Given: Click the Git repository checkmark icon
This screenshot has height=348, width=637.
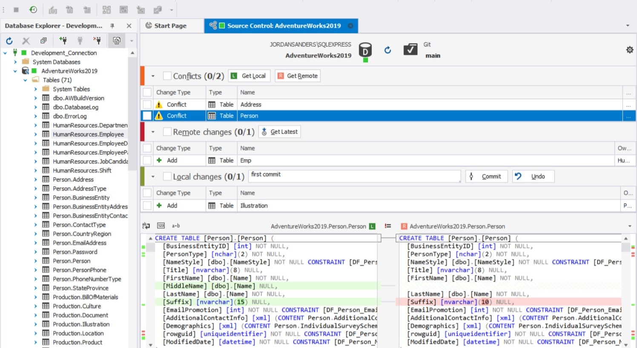Looking at the screenshot, I should pyautogui.click(x=410, y=49).
